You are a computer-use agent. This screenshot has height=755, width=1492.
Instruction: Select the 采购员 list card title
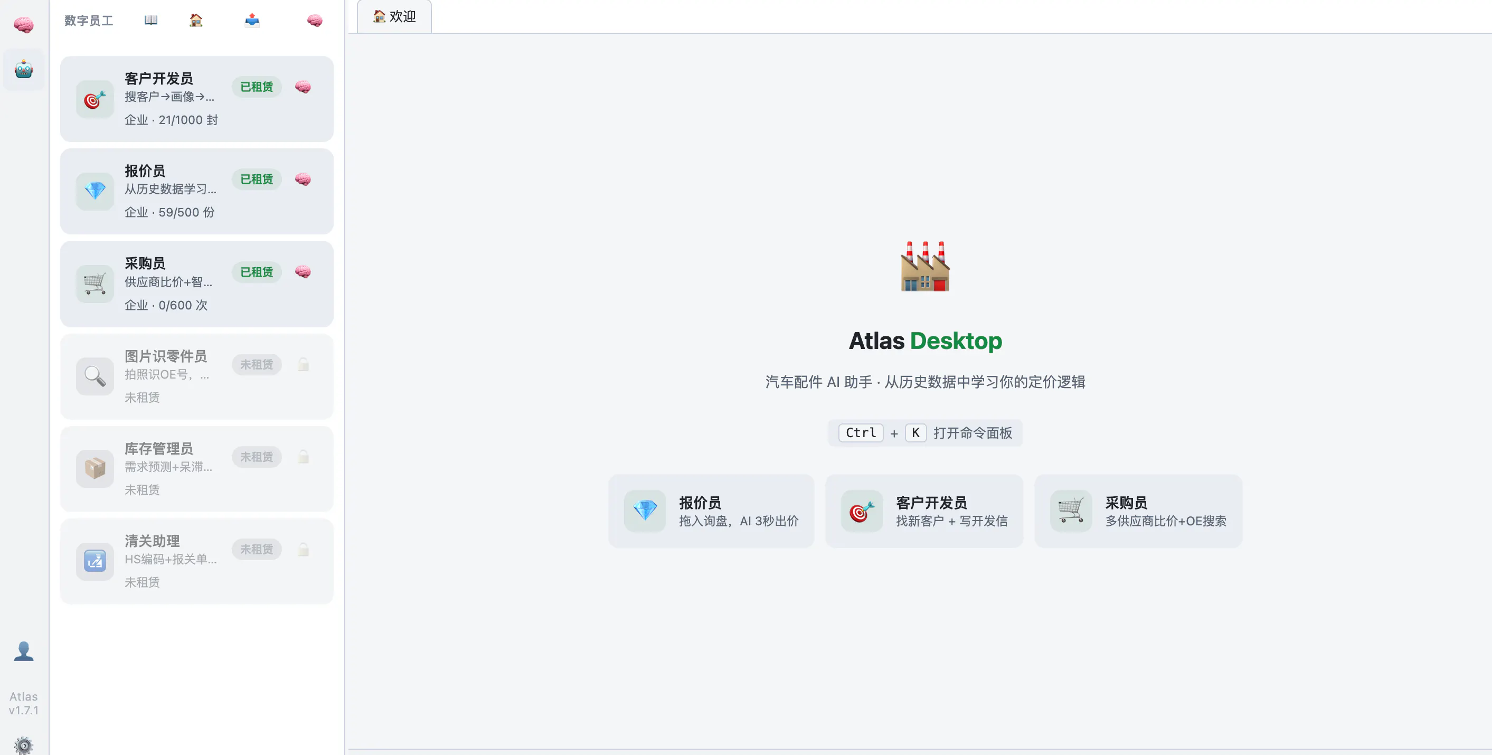click(x=145, y=263)
